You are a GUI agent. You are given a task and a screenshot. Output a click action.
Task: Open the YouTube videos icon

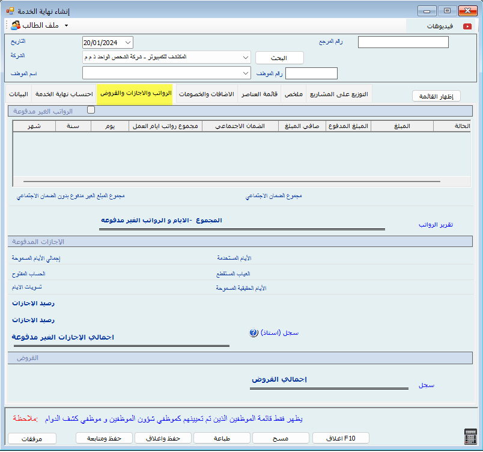coord(467,26)
